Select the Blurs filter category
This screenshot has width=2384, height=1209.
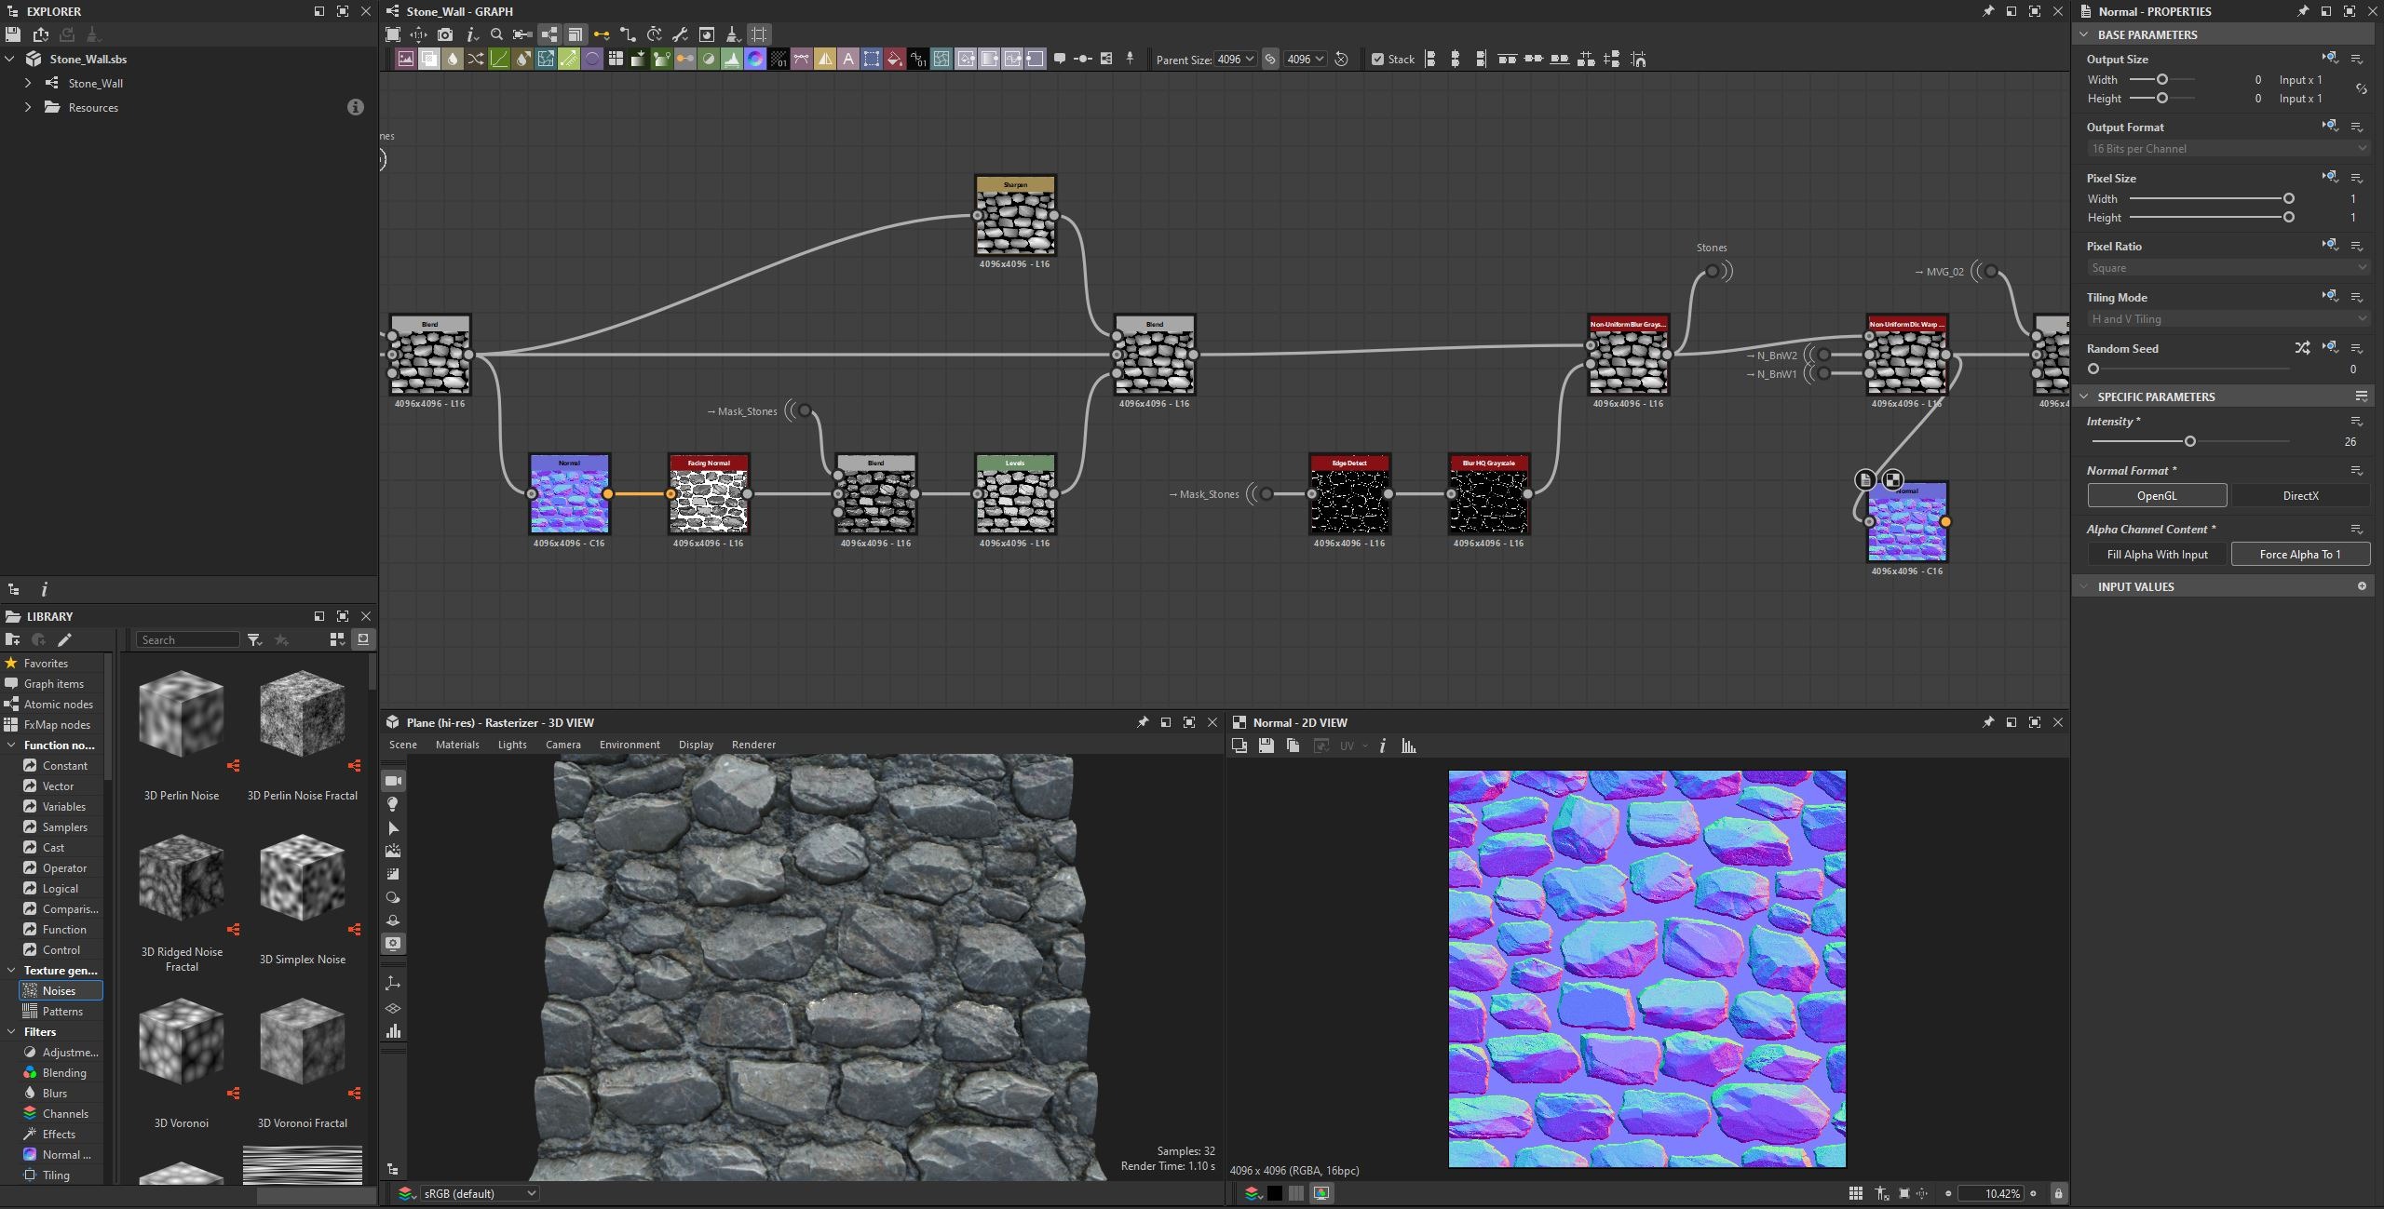54,1093
